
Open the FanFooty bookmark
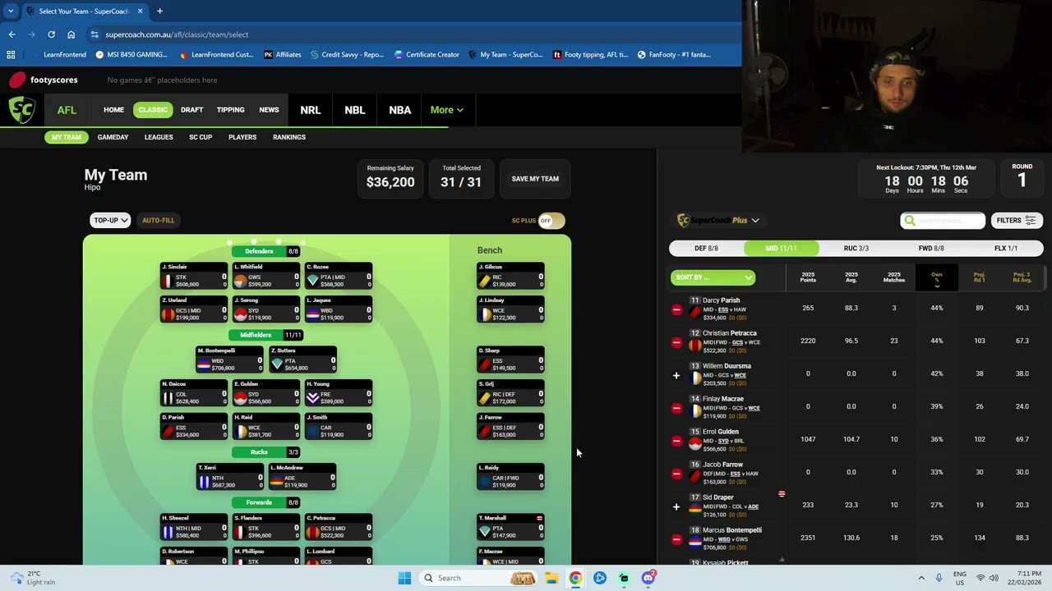pos(672,55)
